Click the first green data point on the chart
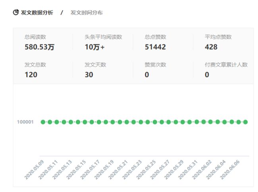258x192 pixels. (43, 122)
